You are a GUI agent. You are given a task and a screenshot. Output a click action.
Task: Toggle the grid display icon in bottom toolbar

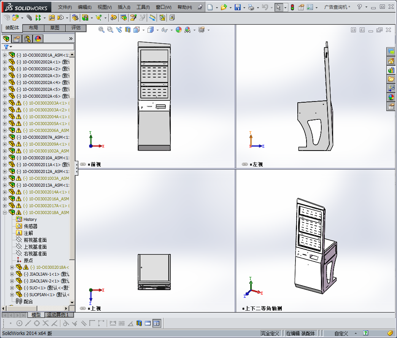[122, 323]
